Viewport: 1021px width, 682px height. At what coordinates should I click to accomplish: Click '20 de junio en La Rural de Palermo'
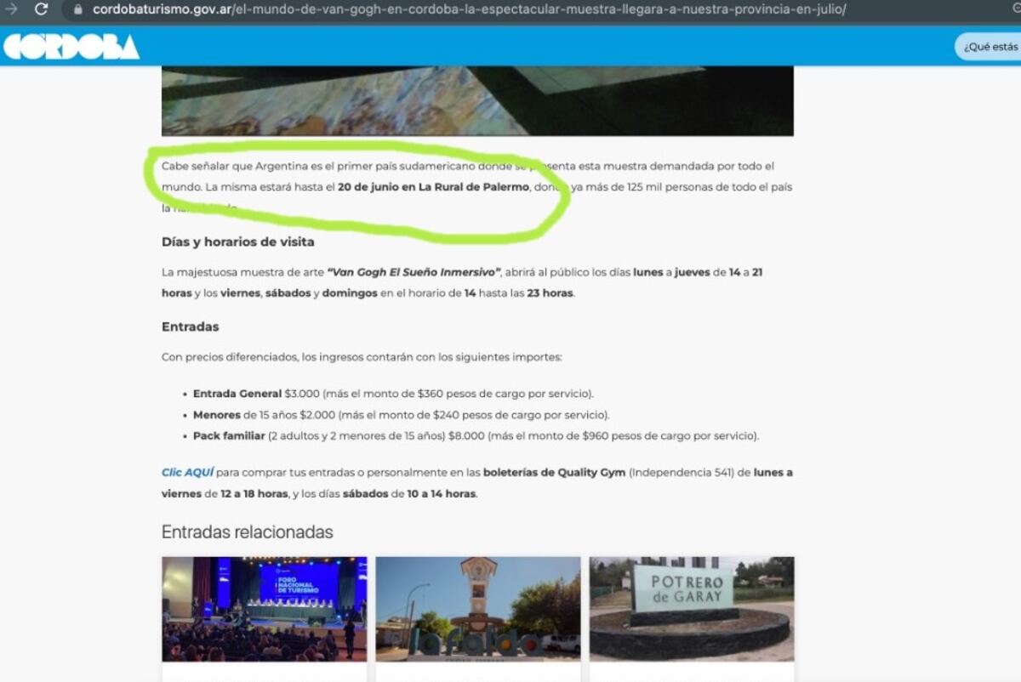point(433,187)
